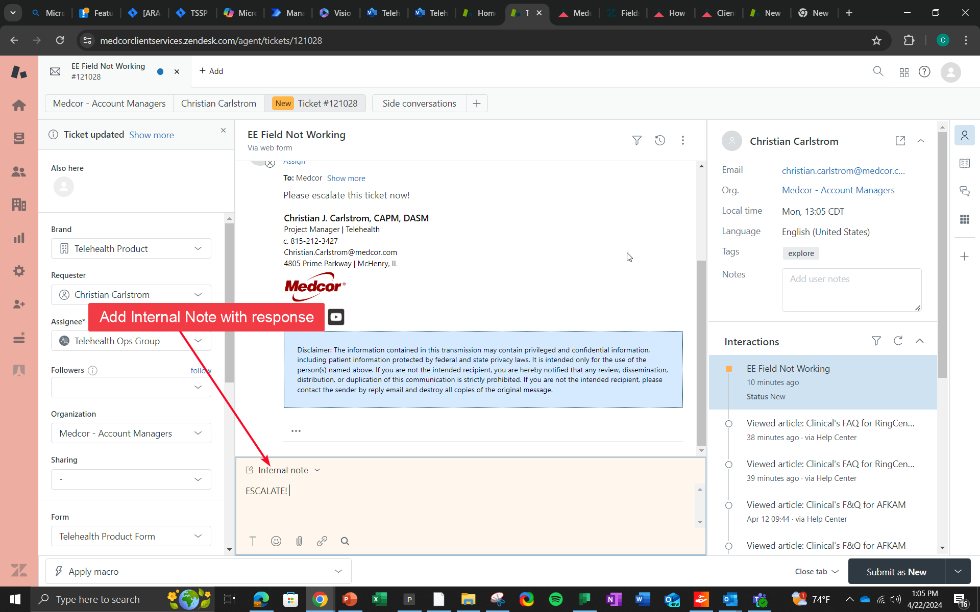Open the Organizations sidebar icon
This screenshot has height=612, width=980.
click(19, 205)
